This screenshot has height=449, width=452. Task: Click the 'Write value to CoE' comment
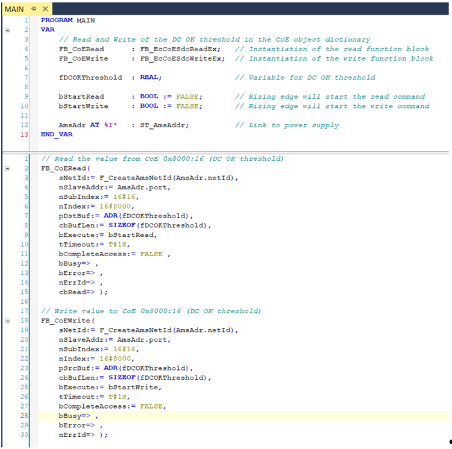click(151, 312)
